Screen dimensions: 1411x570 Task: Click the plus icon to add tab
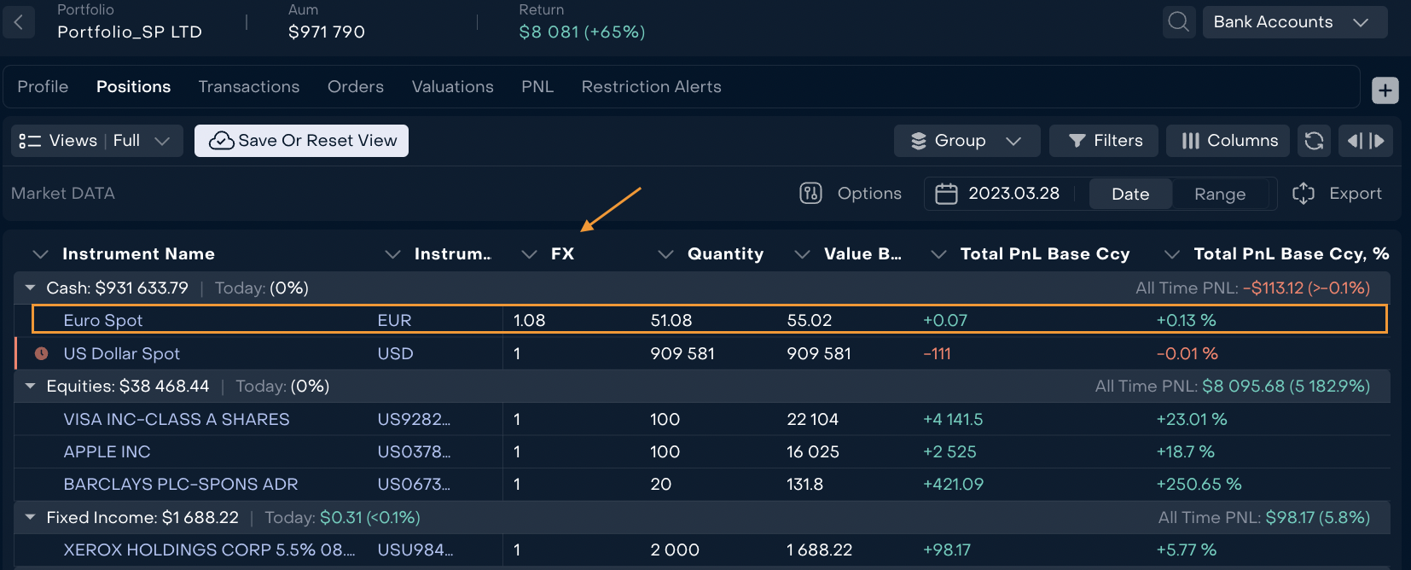tap(1385, 90)
